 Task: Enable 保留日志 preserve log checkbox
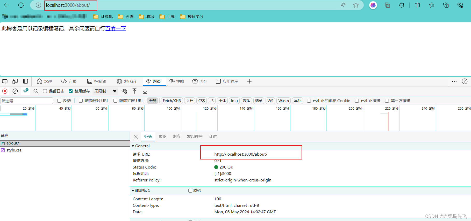[x=45, y=91]
